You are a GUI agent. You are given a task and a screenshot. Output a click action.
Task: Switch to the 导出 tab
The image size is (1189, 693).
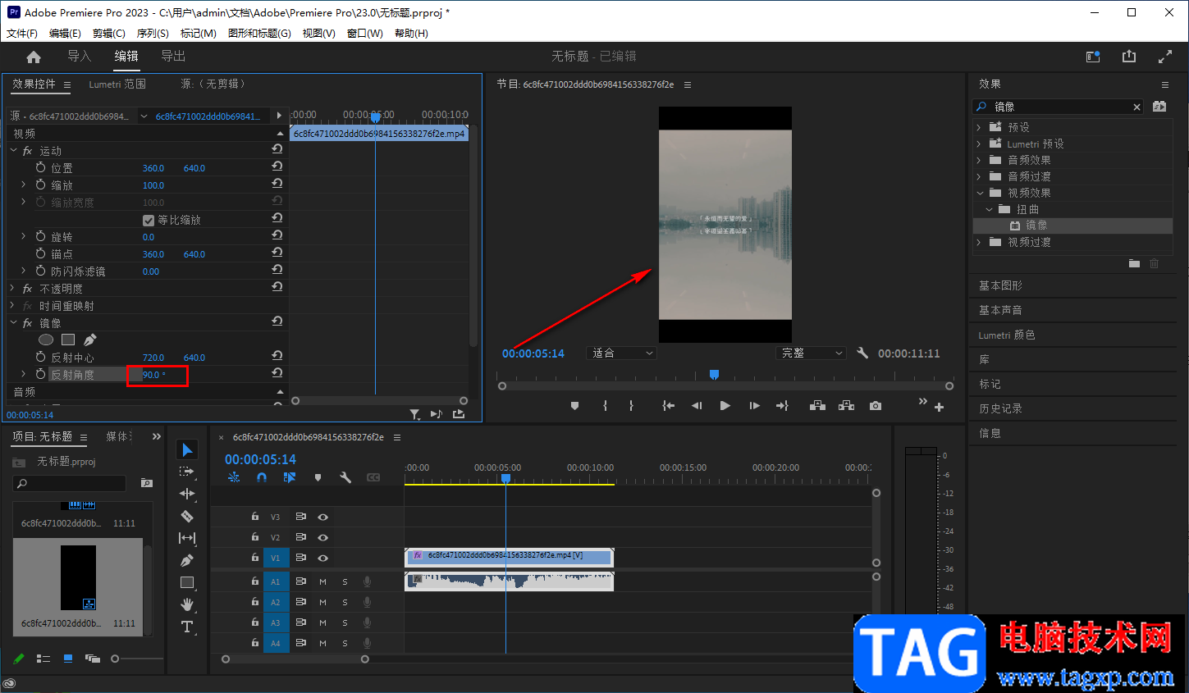[173, 56]
